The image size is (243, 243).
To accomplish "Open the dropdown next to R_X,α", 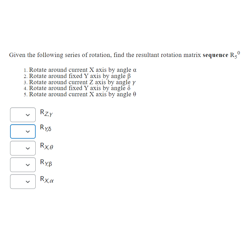I will point(23,182).
